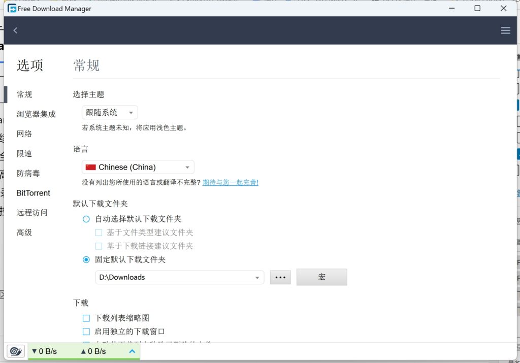
Task: Open the 期待与您一起完善! link
Action: [x=231, y=182]
